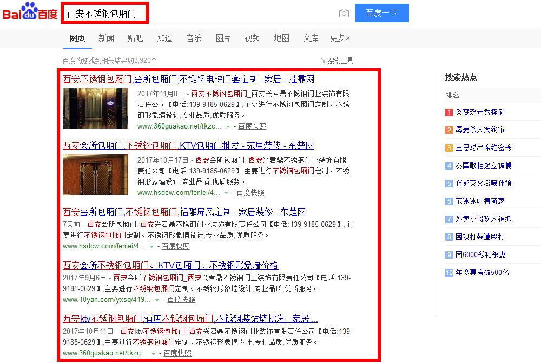541x363 pixels.
Task: Switch to the 图片 tab
Action: click(x=223, y=38)
